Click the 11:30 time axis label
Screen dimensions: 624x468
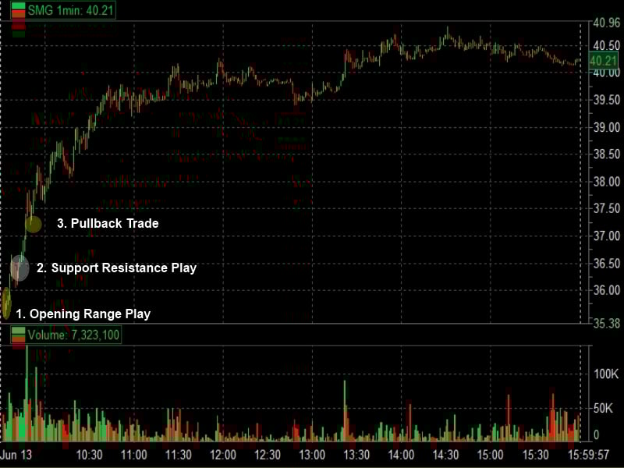179,455
